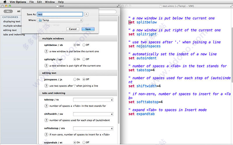Image resolution: width=233 pixels, height=145 pixels.
Task: Turn joinspaces On
Action: tap(75, 79)
